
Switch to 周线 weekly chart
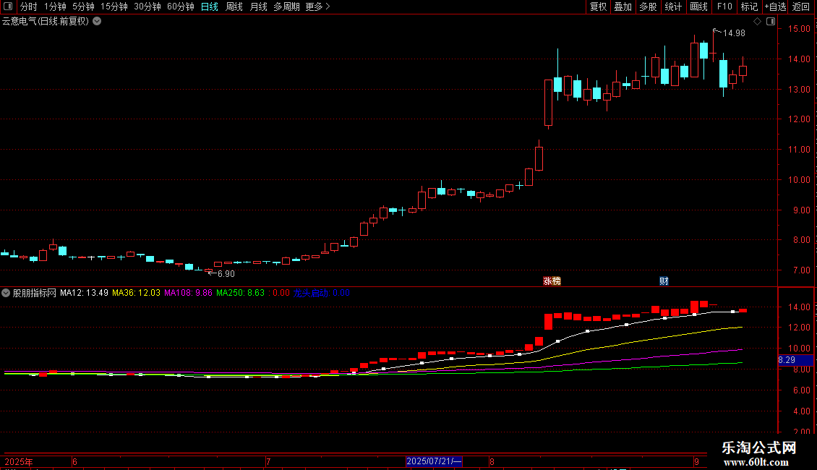tap(234, 7)
